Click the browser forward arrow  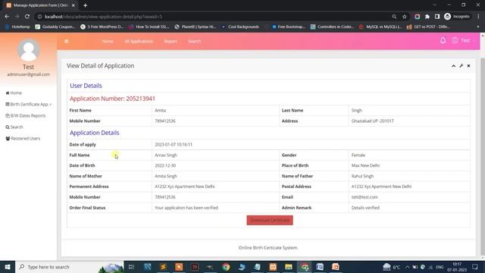(17, 17)
